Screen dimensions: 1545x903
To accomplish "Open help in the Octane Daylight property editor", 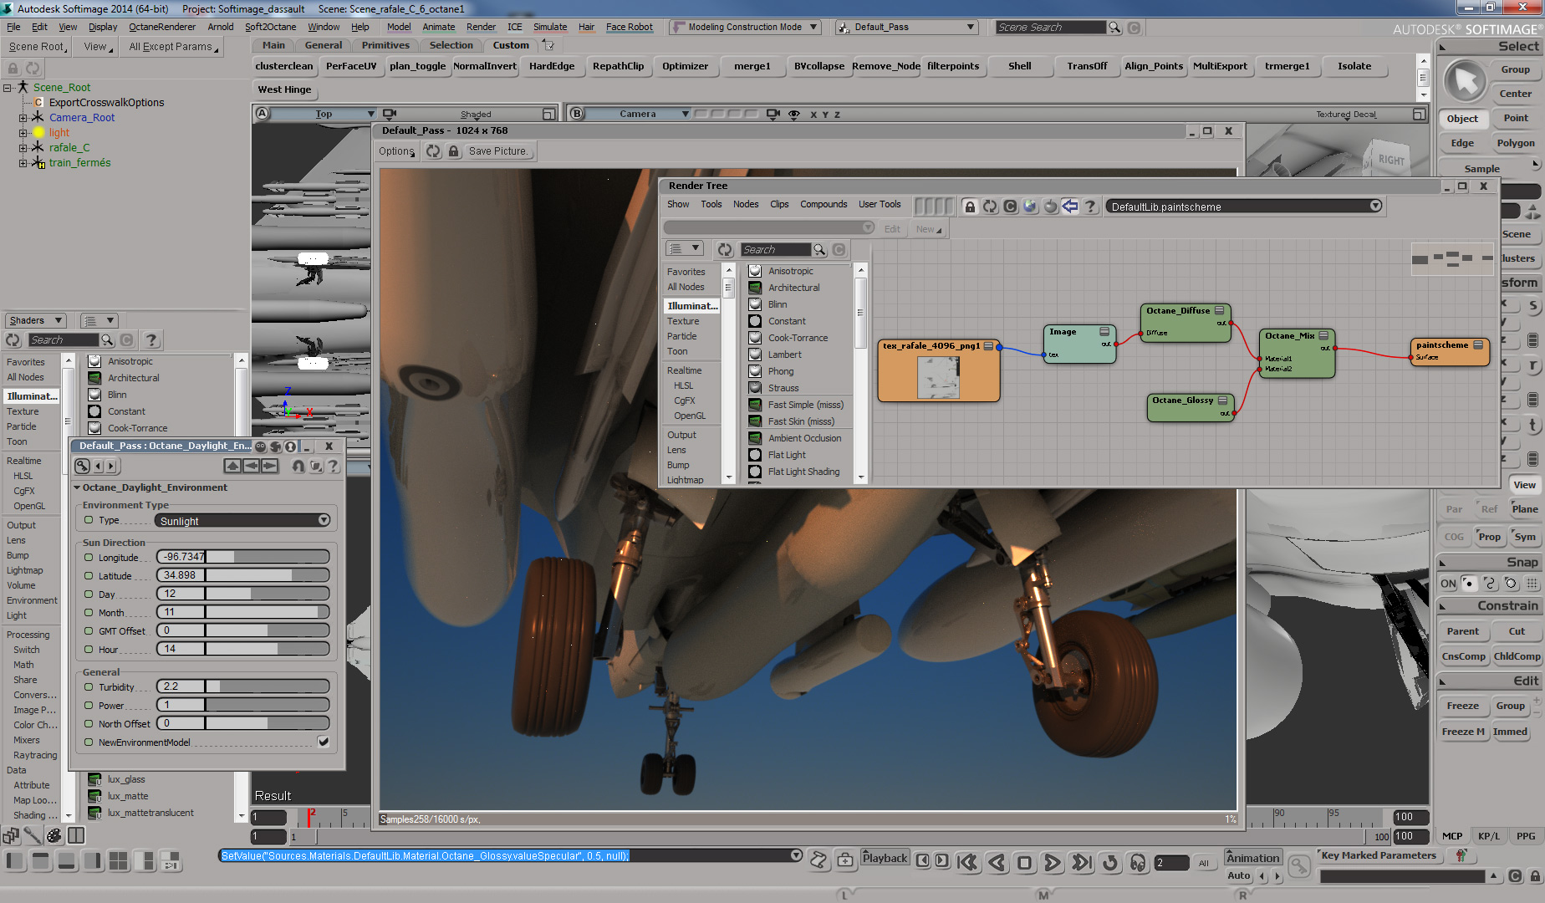I will pos(333,466).
